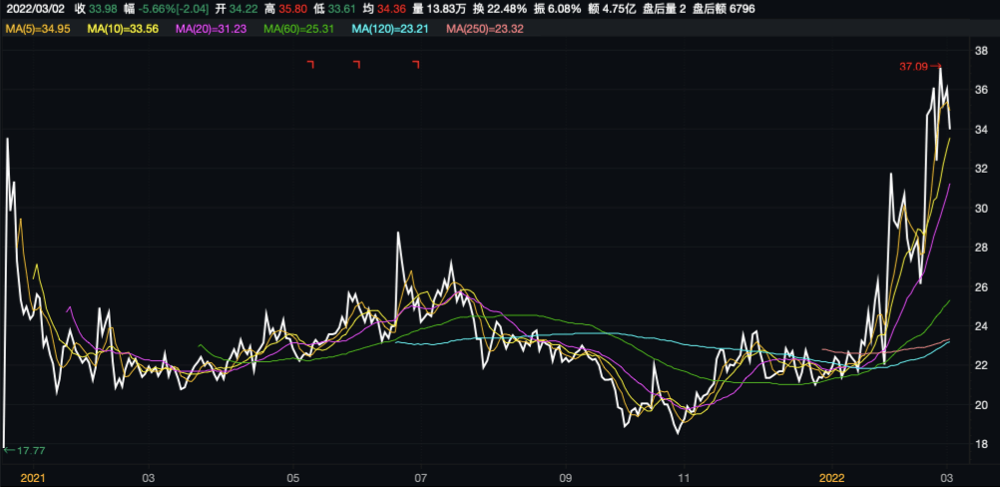Click the middle red flag marker
The image size is (1000, 487).
pyautogui.click(x=356, y=64)
